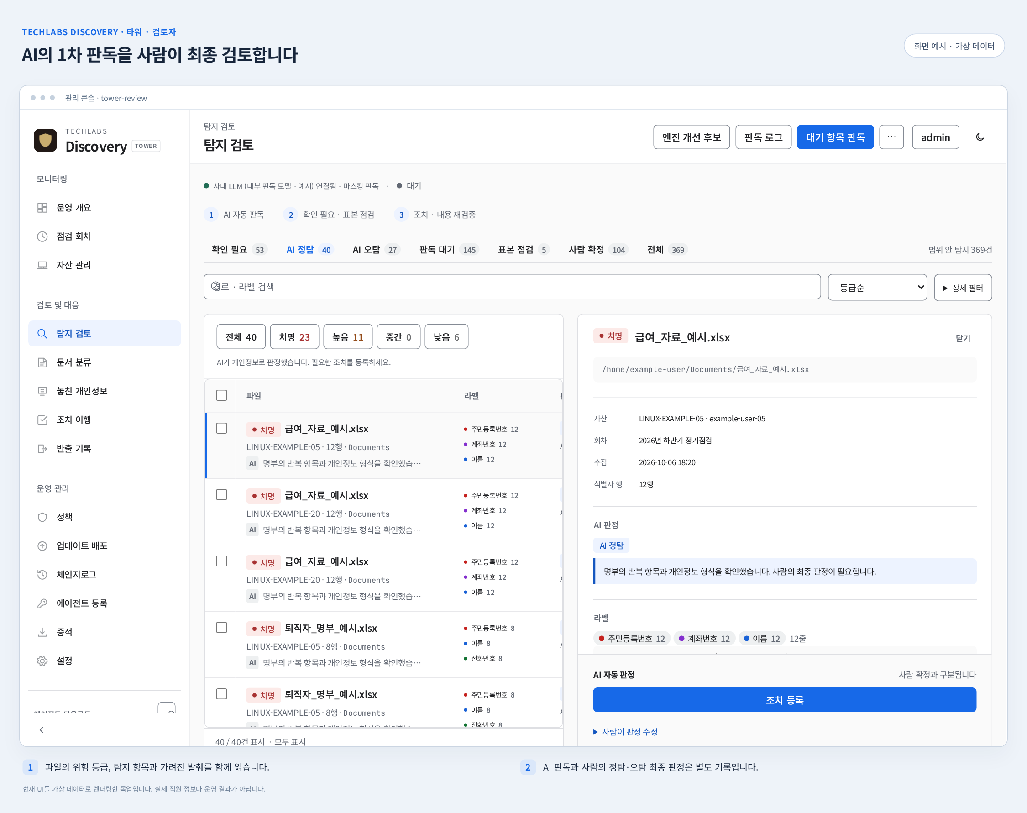This screenshot has height=813, width=1027.
Task: Open 증적 download icon
Action: click(42, 632)
